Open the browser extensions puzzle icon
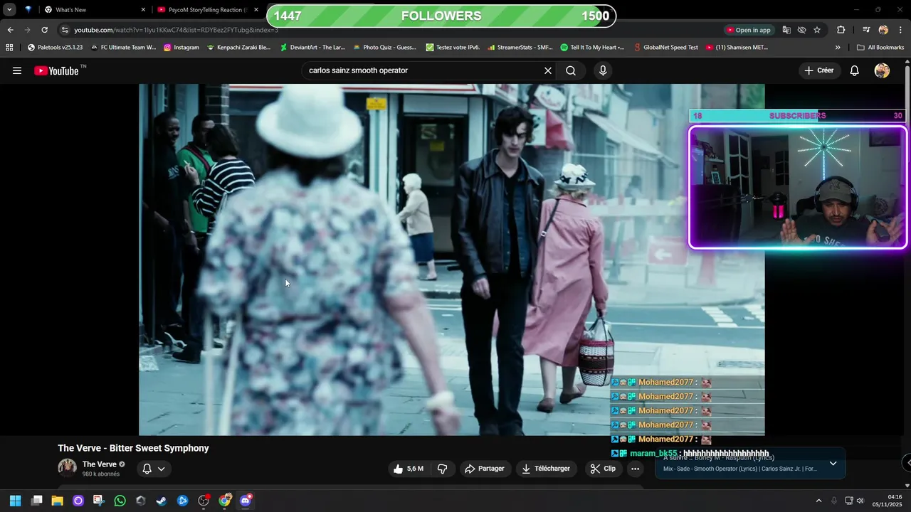911x512 pixels. click(x=841, y=30)
